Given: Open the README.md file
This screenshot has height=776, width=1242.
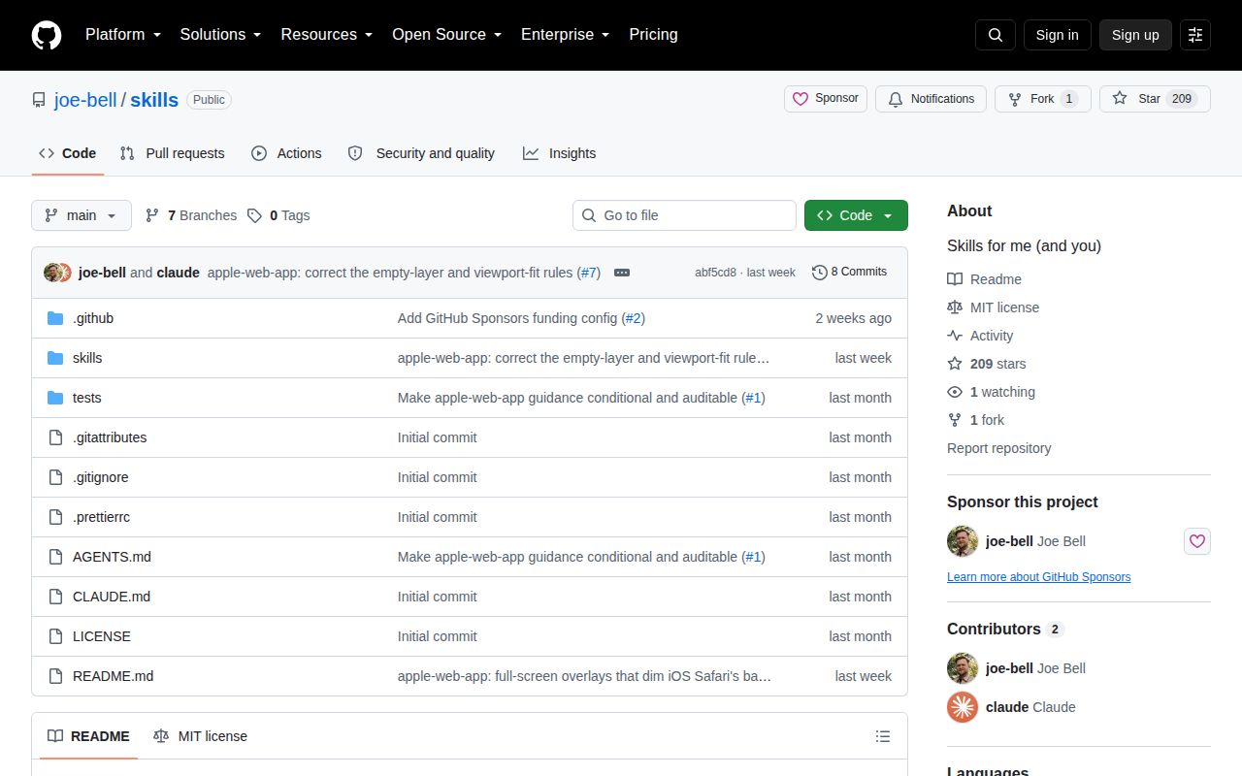Looking at the screenshot, I should coord(113,676).
